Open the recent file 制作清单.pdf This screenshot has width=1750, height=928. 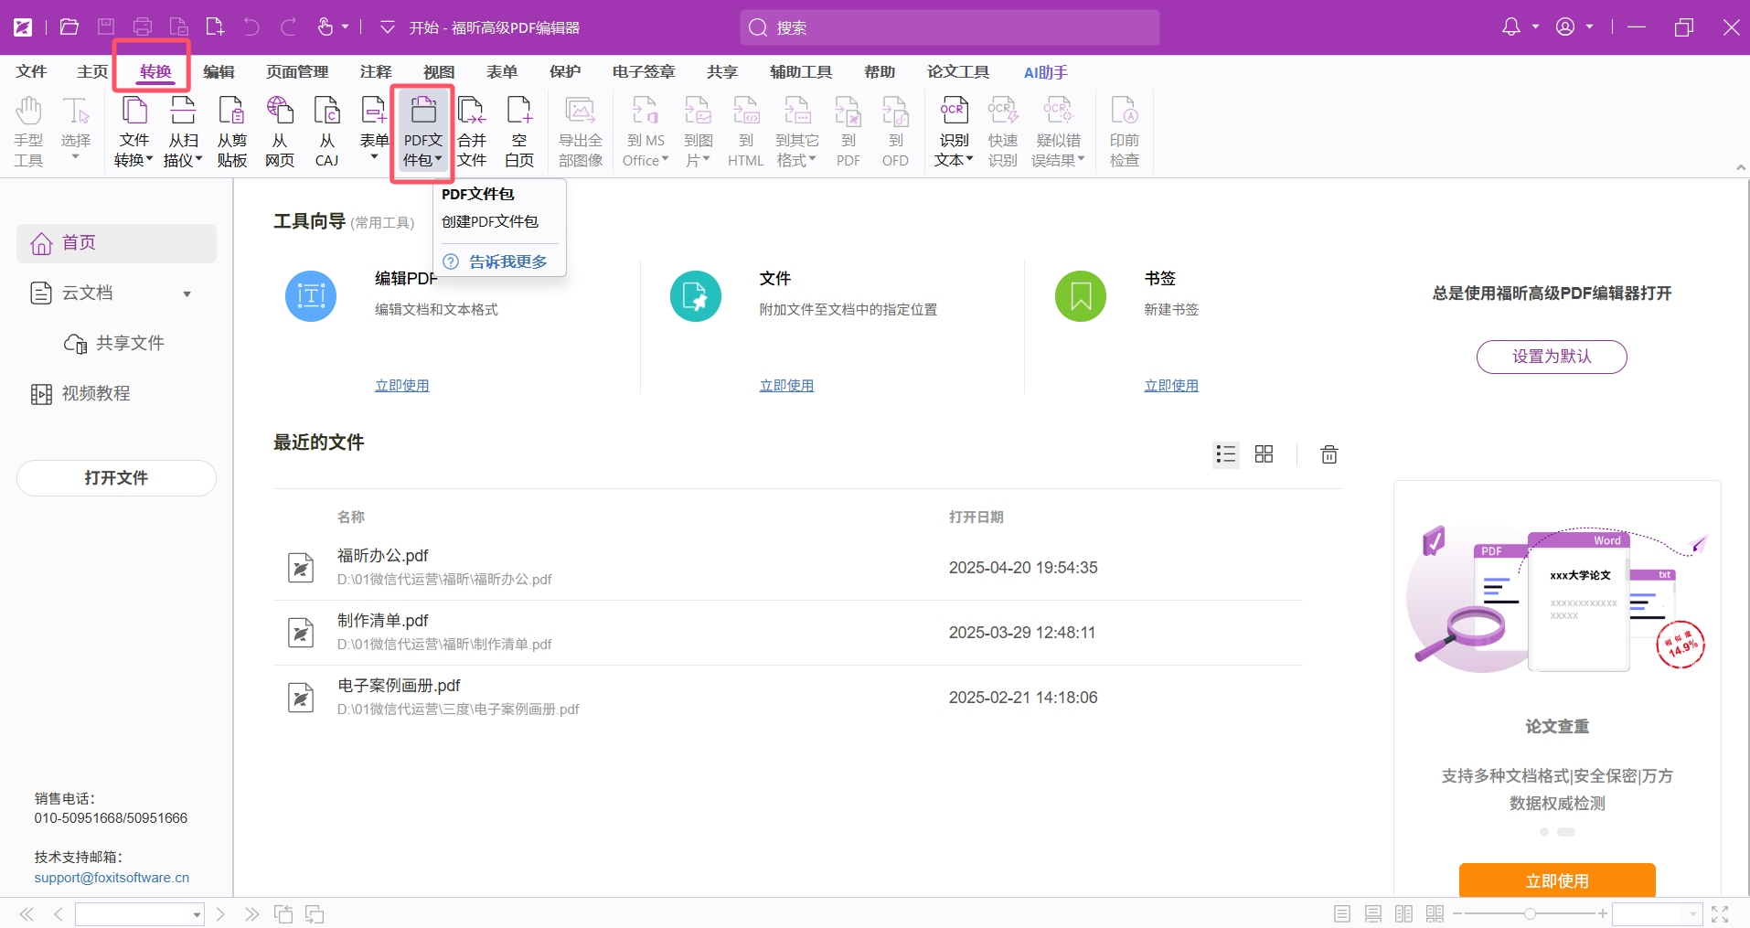(x=383, y=621)
